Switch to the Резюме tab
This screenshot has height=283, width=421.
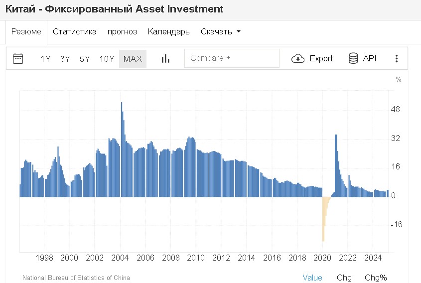pyautogui.click(x=26, y=32)
